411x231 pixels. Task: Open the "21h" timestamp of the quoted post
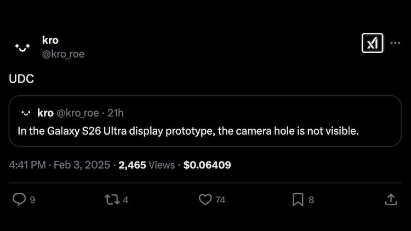(116, 113)
